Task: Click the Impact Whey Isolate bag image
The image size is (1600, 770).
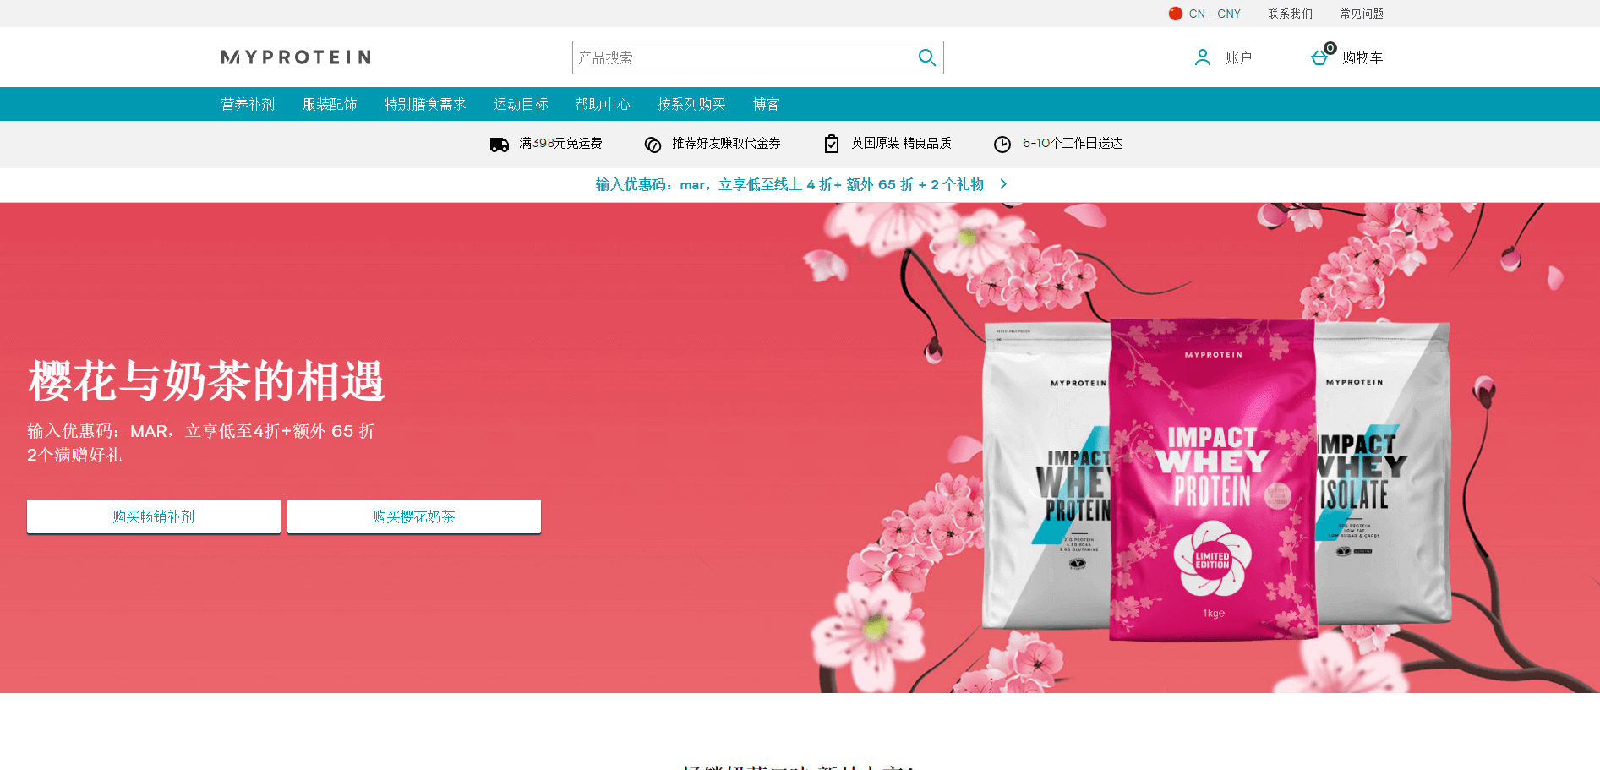Action: [x=1383, y=473]
